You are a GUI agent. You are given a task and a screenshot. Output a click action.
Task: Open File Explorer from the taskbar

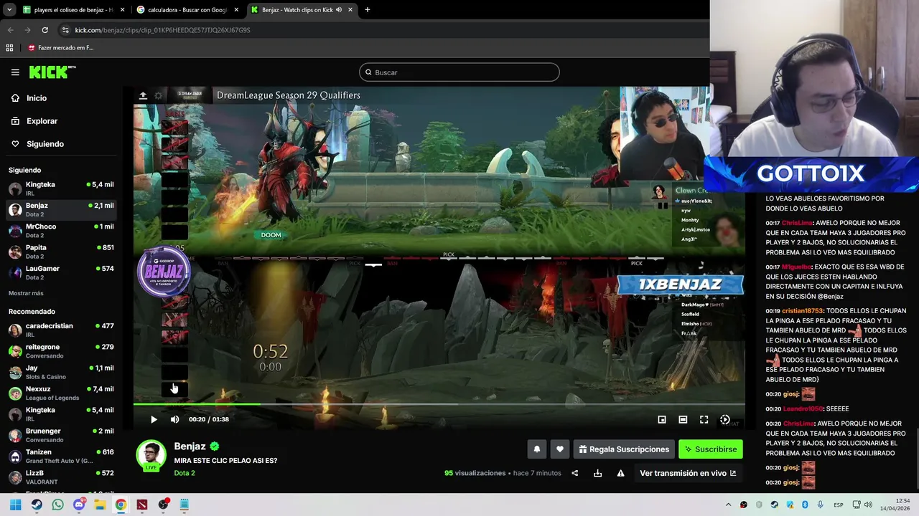coord(100,505)
